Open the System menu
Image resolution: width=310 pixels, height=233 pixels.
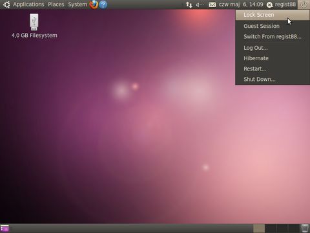[x=77, y=5]
